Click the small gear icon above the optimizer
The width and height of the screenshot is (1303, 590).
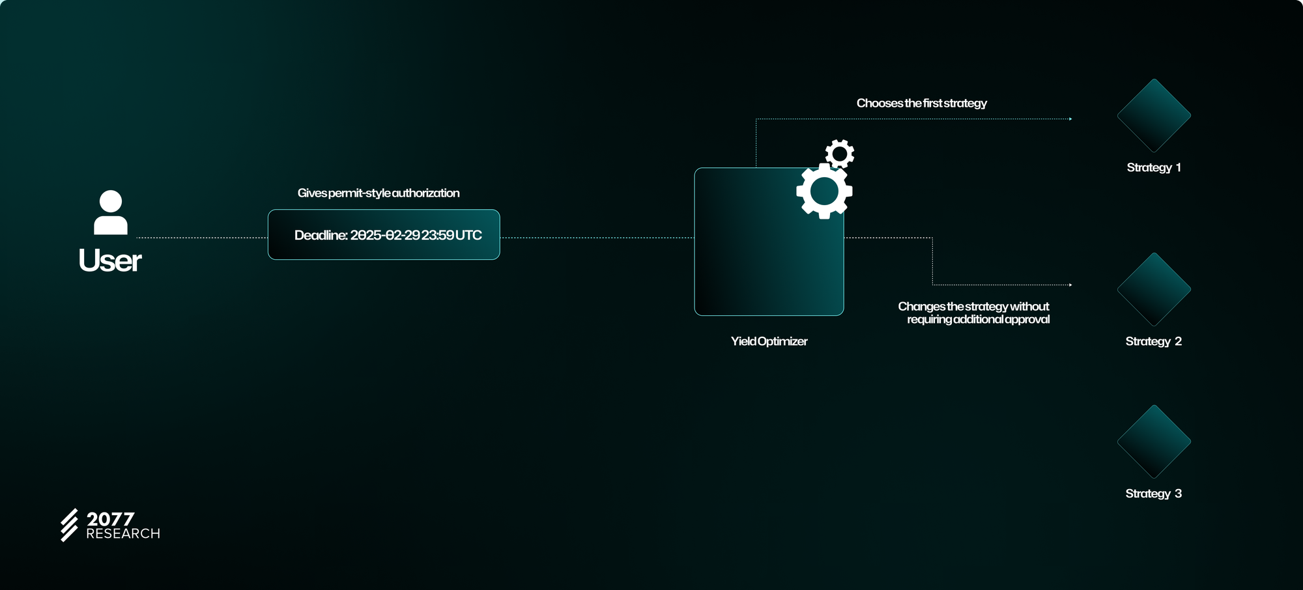tap(840, 154)
